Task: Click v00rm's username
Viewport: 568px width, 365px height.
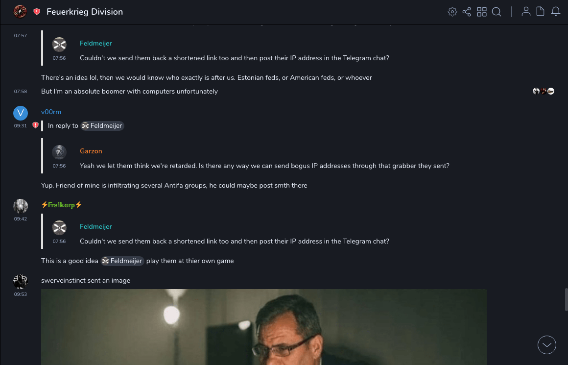Action: [x=51, y=112]
